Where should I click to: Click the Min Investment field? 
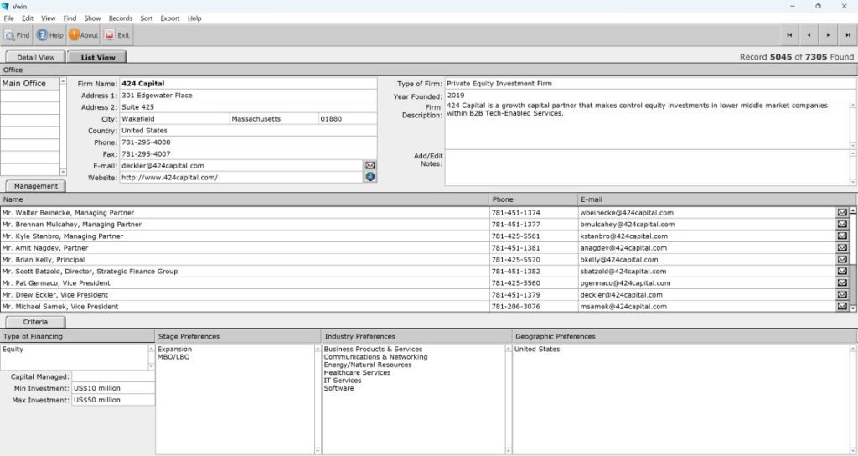[113, 388]
